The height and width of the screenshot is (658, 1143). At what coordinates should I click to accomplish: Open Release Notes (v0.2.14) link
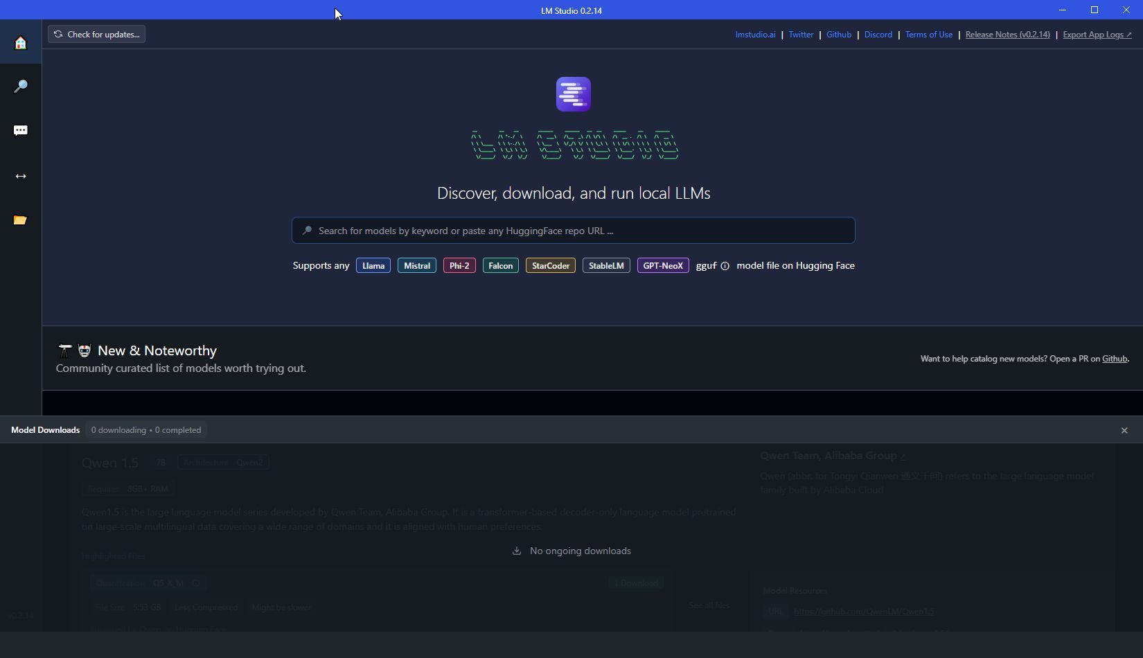point(1007,35)
